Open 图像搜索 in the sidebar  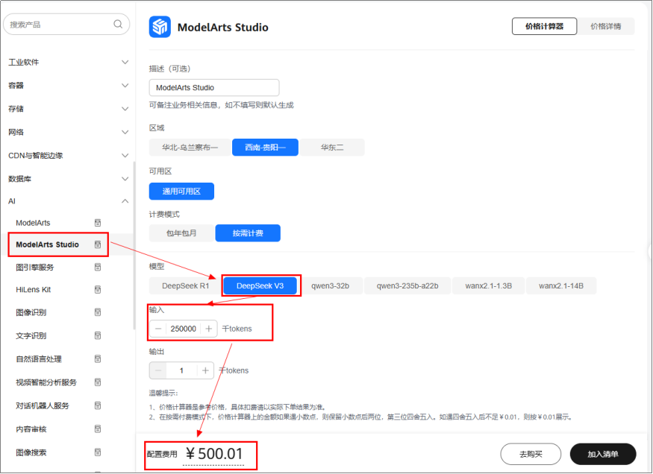[x=31, y=452]
